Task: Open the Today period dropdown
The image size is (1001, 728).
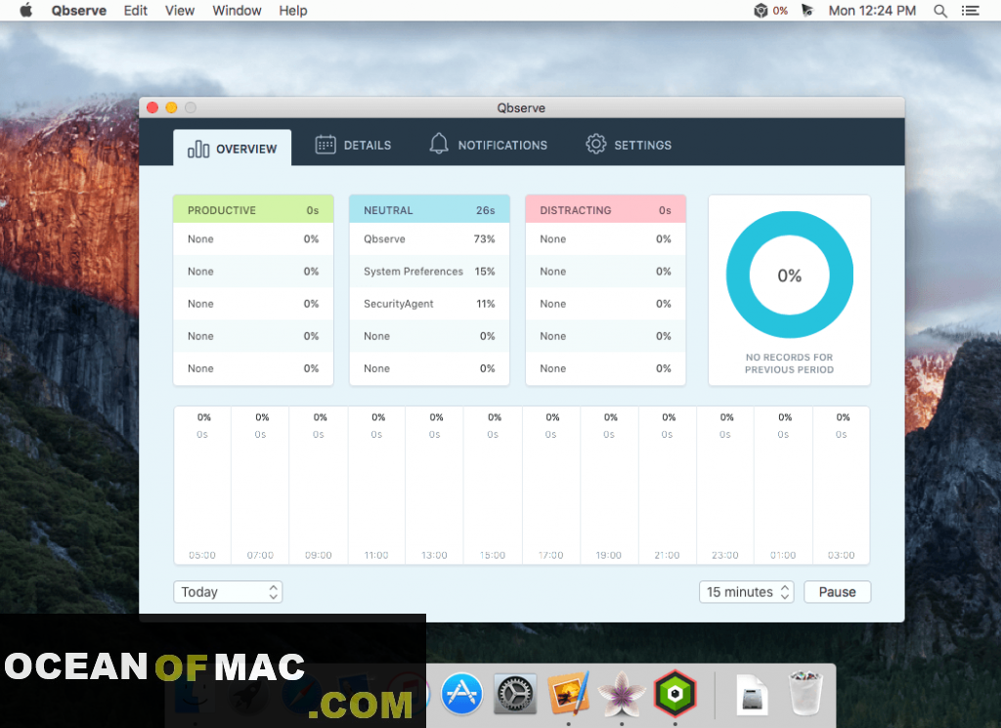Action: tap(228, 592)
